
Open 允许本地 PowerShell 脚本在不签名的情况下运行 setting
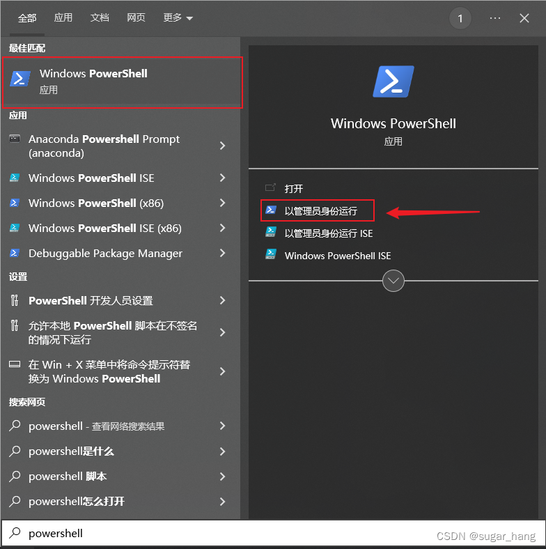[x=113, y=332]
